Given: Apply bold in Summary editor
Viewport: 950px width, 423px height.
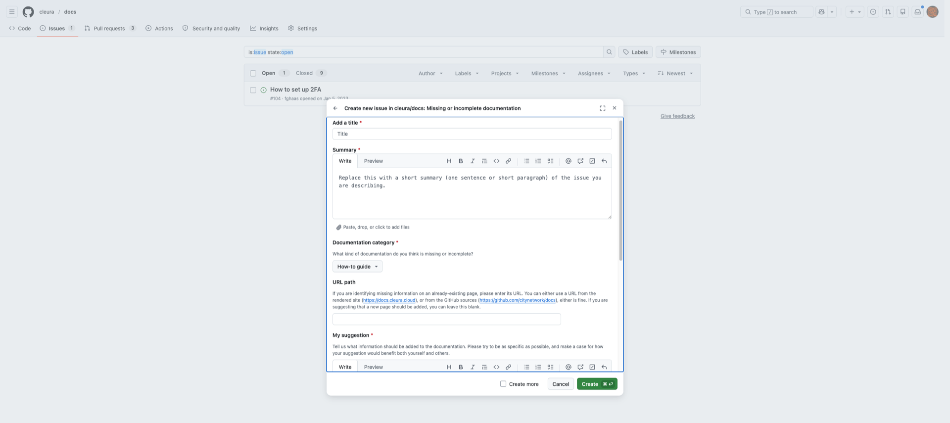Looking at the screenshot, I should (461, 161).
